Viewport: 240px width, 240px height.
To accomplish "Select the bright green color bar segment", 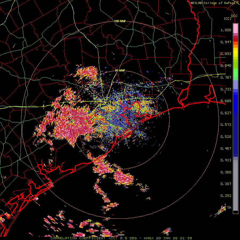I will point(235,73).
